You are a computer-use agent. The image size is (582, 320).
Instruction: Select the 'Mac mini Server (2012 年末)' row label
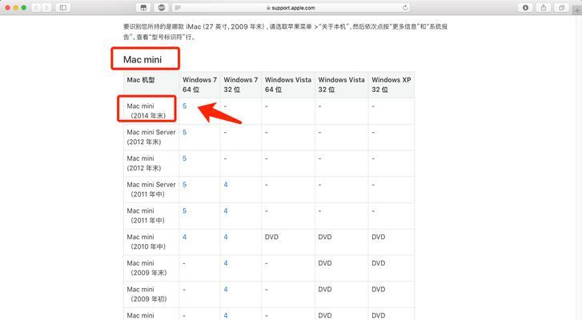click(151, 137)
